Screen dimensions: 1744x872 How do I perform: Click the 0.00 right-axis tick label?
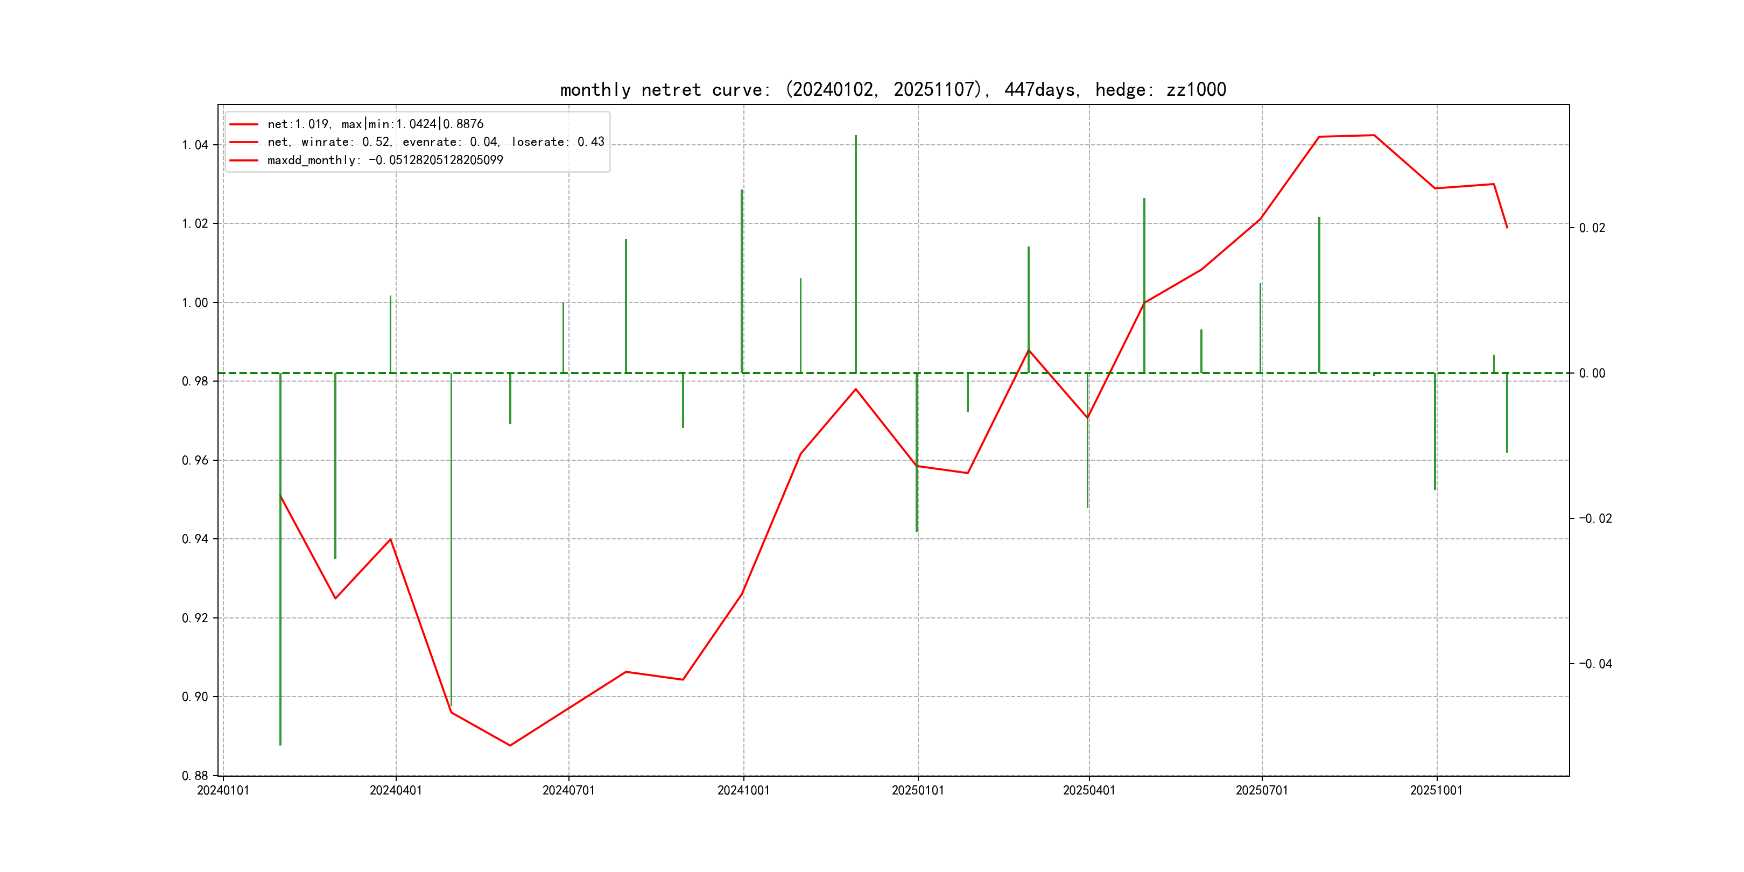point(1592,374)
